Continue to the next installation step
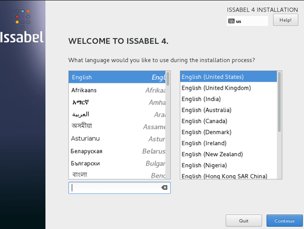The image size is (304, 229). pos(284,221)
